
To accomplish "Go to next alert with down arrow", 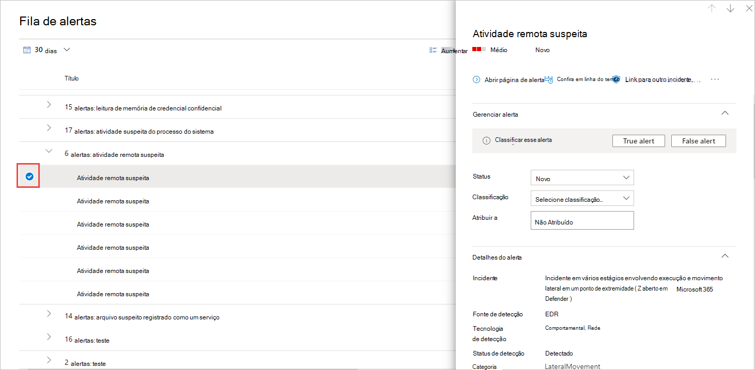I will [730, 9].
